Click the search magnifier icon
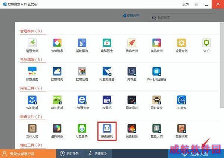Screen dimensions: 224x158 154,18
